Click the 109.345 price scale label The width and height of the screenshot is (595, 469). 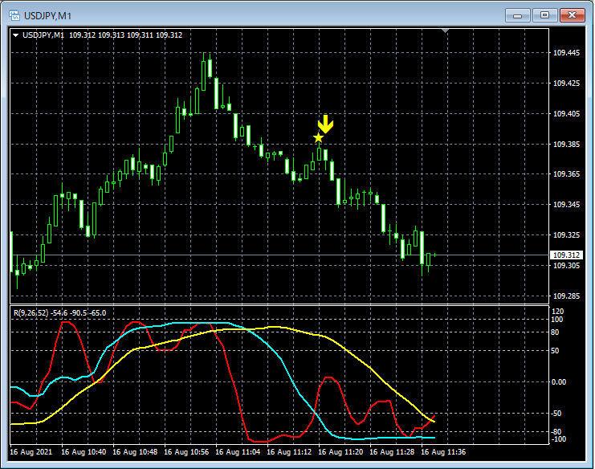566,205
